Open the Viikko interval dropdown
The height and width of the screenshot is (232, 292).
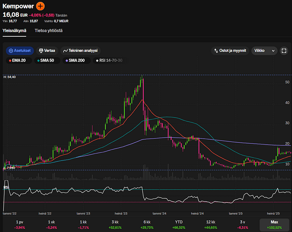point(264,51)
